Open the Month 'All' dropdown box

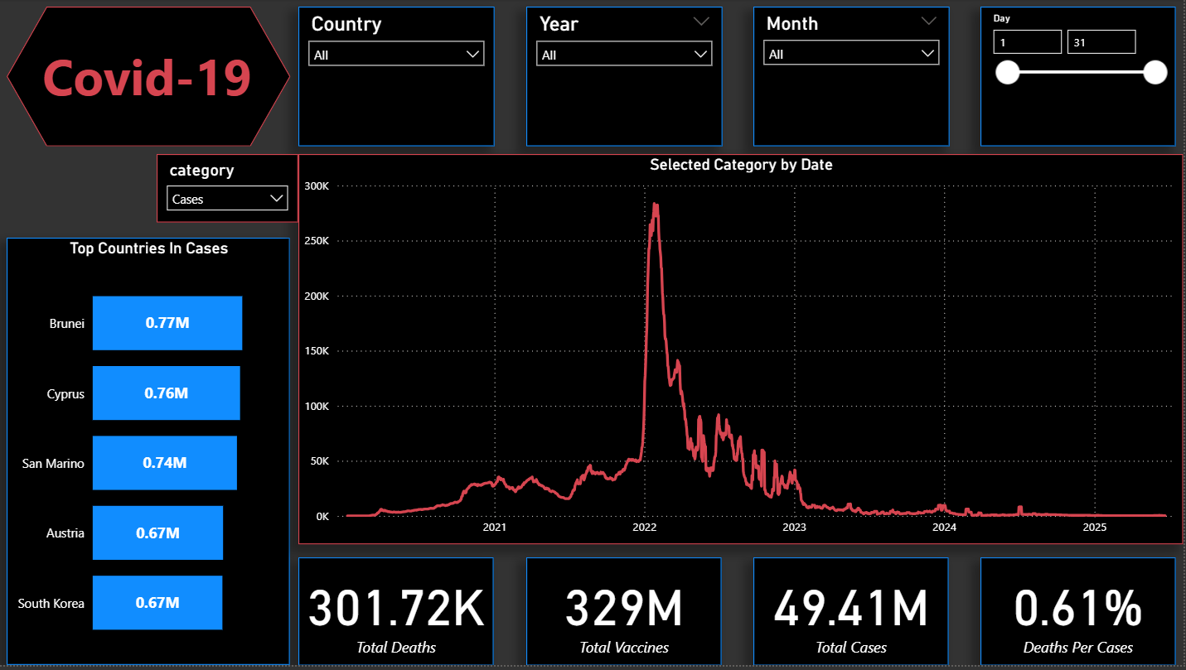coord(850,54)
